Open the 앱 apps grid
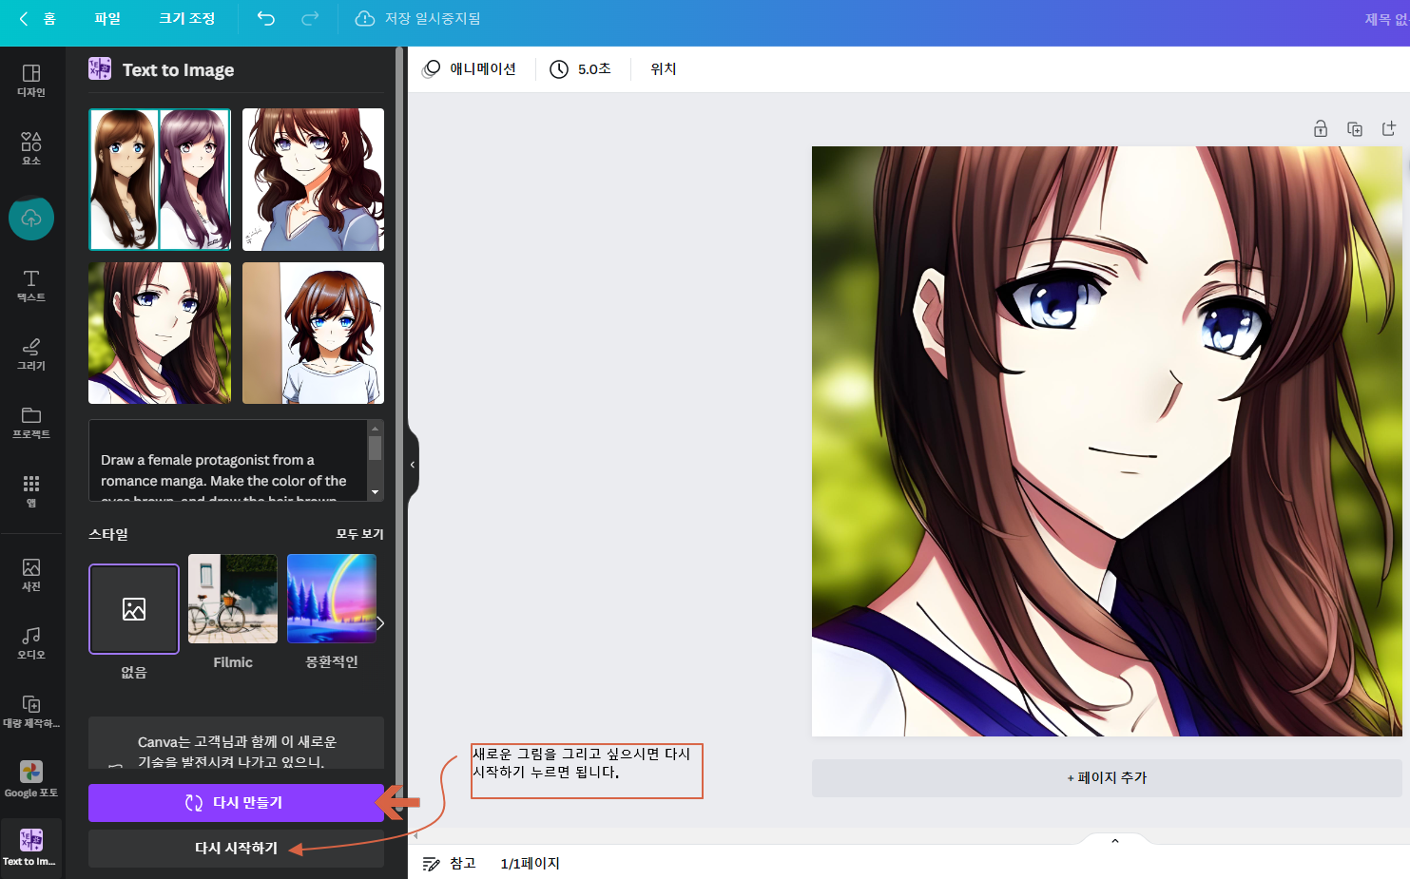 [31, 491]
